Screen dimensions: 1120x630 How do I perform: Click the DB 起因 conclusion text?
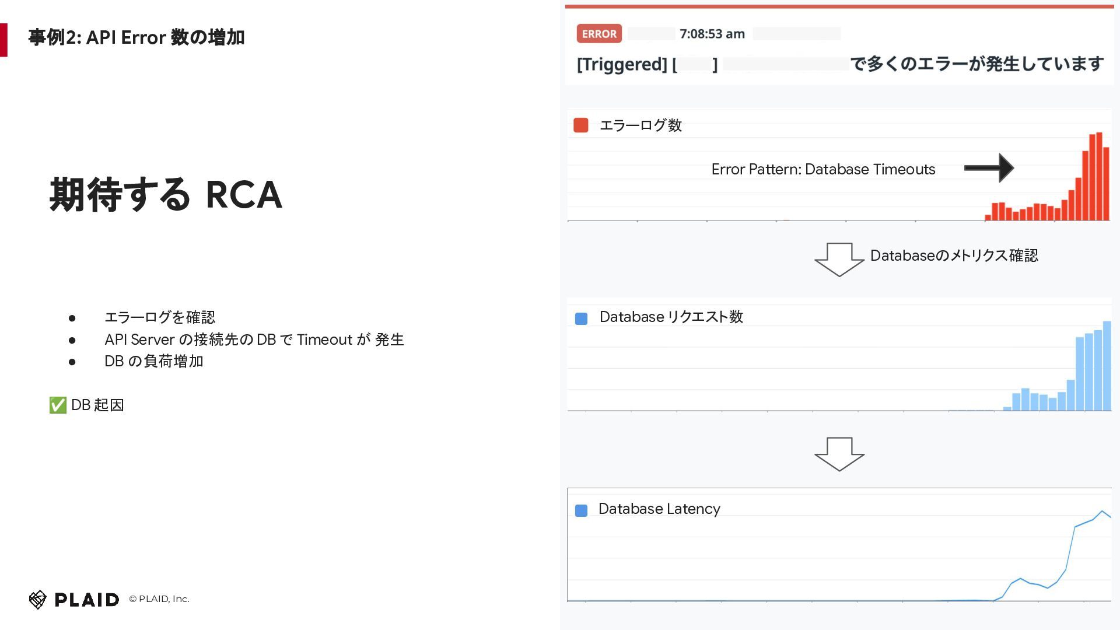[x=97, y=405]
